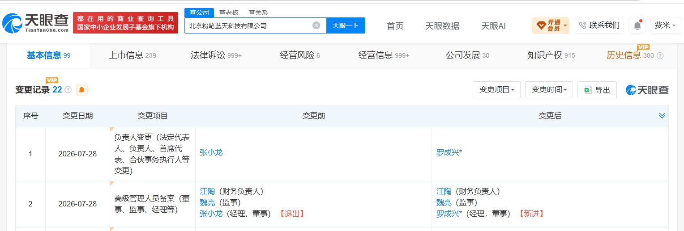Click 变更前 column header
684x231 pixels.
[313, 116]
